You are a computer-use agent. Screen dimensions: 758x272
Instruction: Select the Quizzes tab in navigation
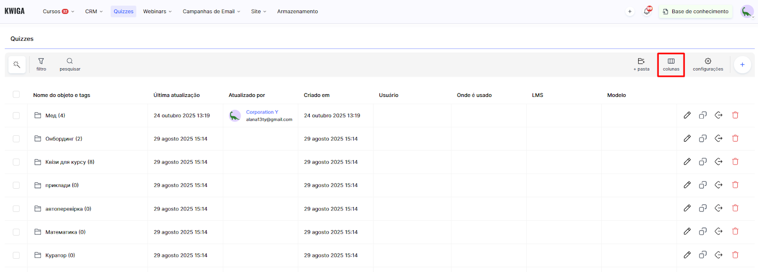(123, 11)
